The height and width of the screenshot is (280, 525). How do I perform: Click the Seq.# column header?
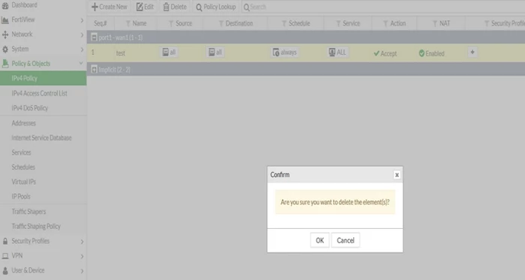point(100,23)
